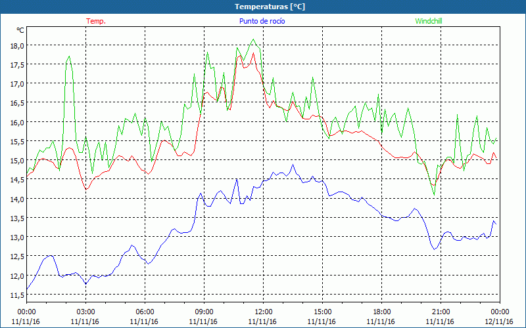Click the '18,0' y-axis value

point(17,46)
